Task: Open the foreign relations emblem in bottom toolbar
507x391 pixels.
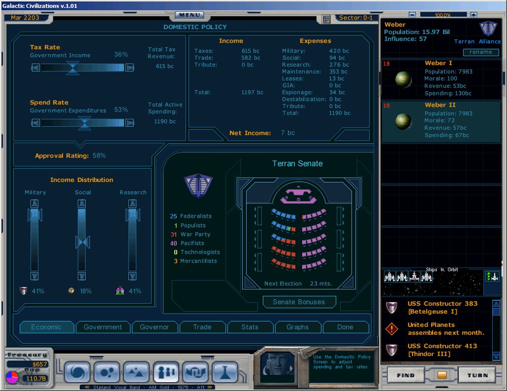Action: [x=195, y=372]
